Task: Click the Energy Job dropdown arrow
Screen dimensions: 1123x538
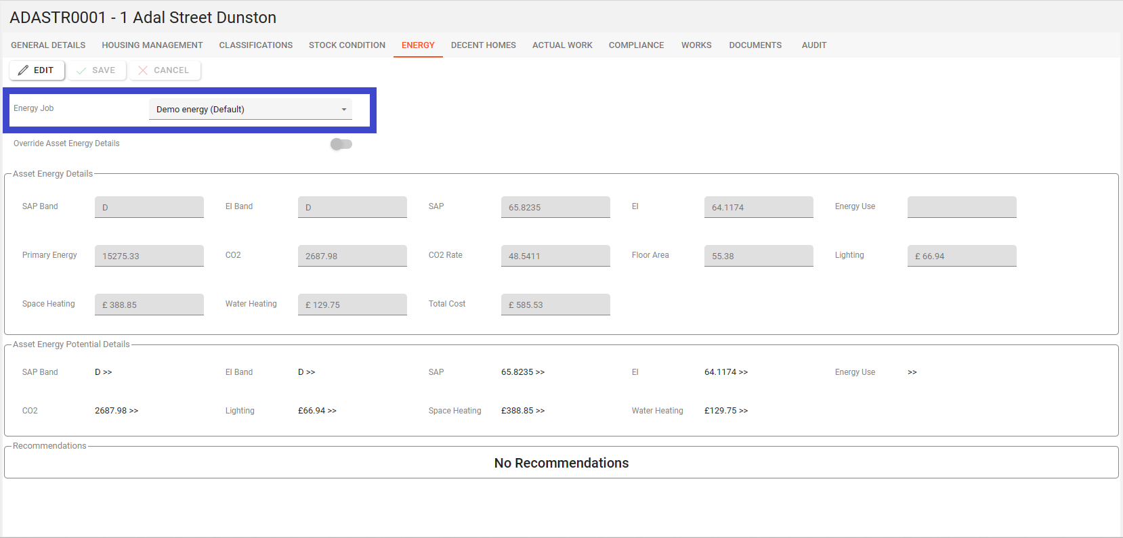Action: click(x=344, y=110)
